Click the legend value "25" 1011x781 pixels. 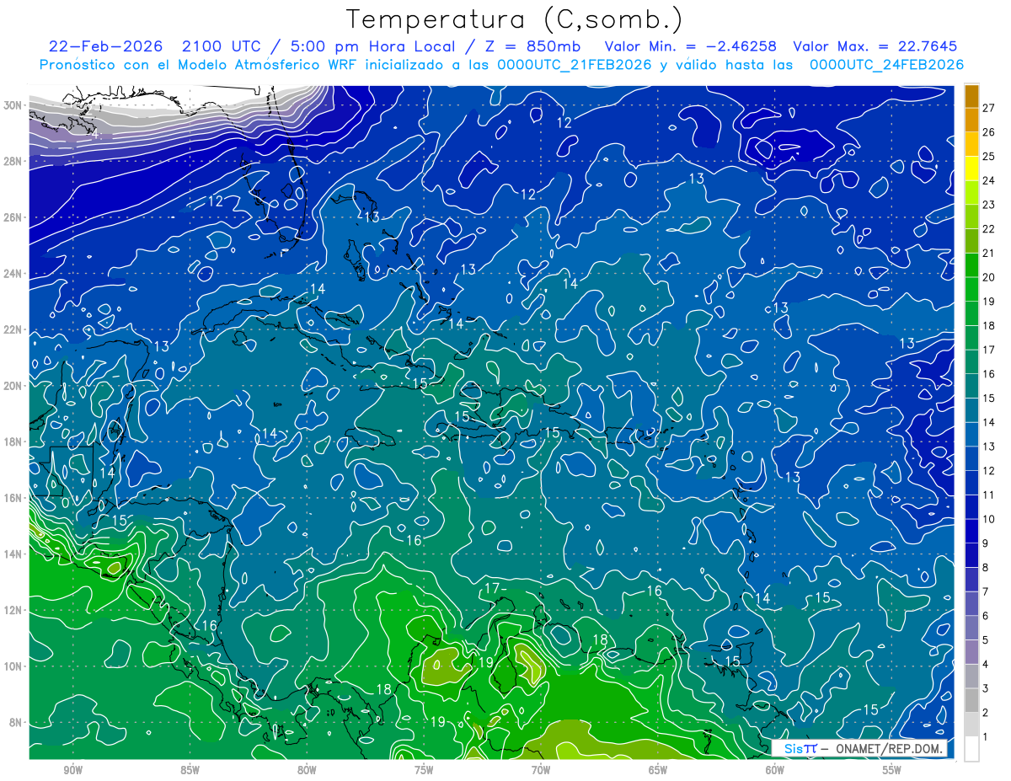[x=989, y=157]
